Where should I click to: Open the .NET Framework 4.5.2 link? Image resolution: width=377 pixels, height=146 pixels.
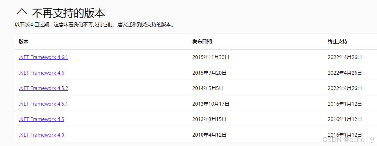[44, 88]
